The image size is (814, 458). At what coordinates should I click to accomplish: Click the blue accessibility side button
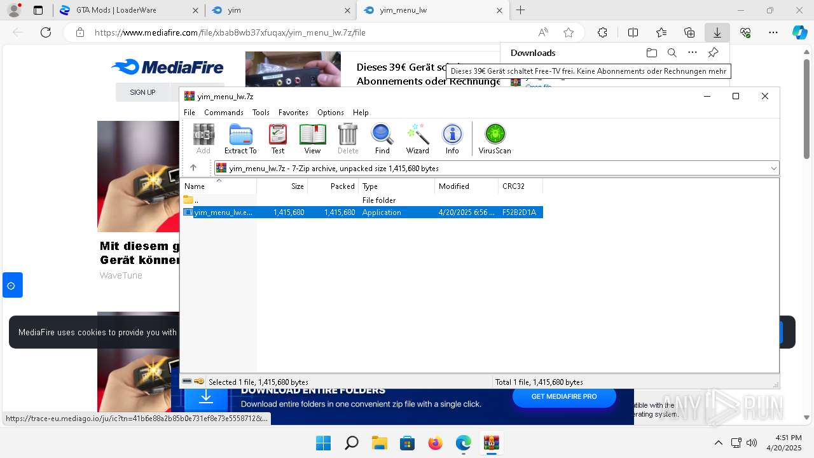[12, 285]
